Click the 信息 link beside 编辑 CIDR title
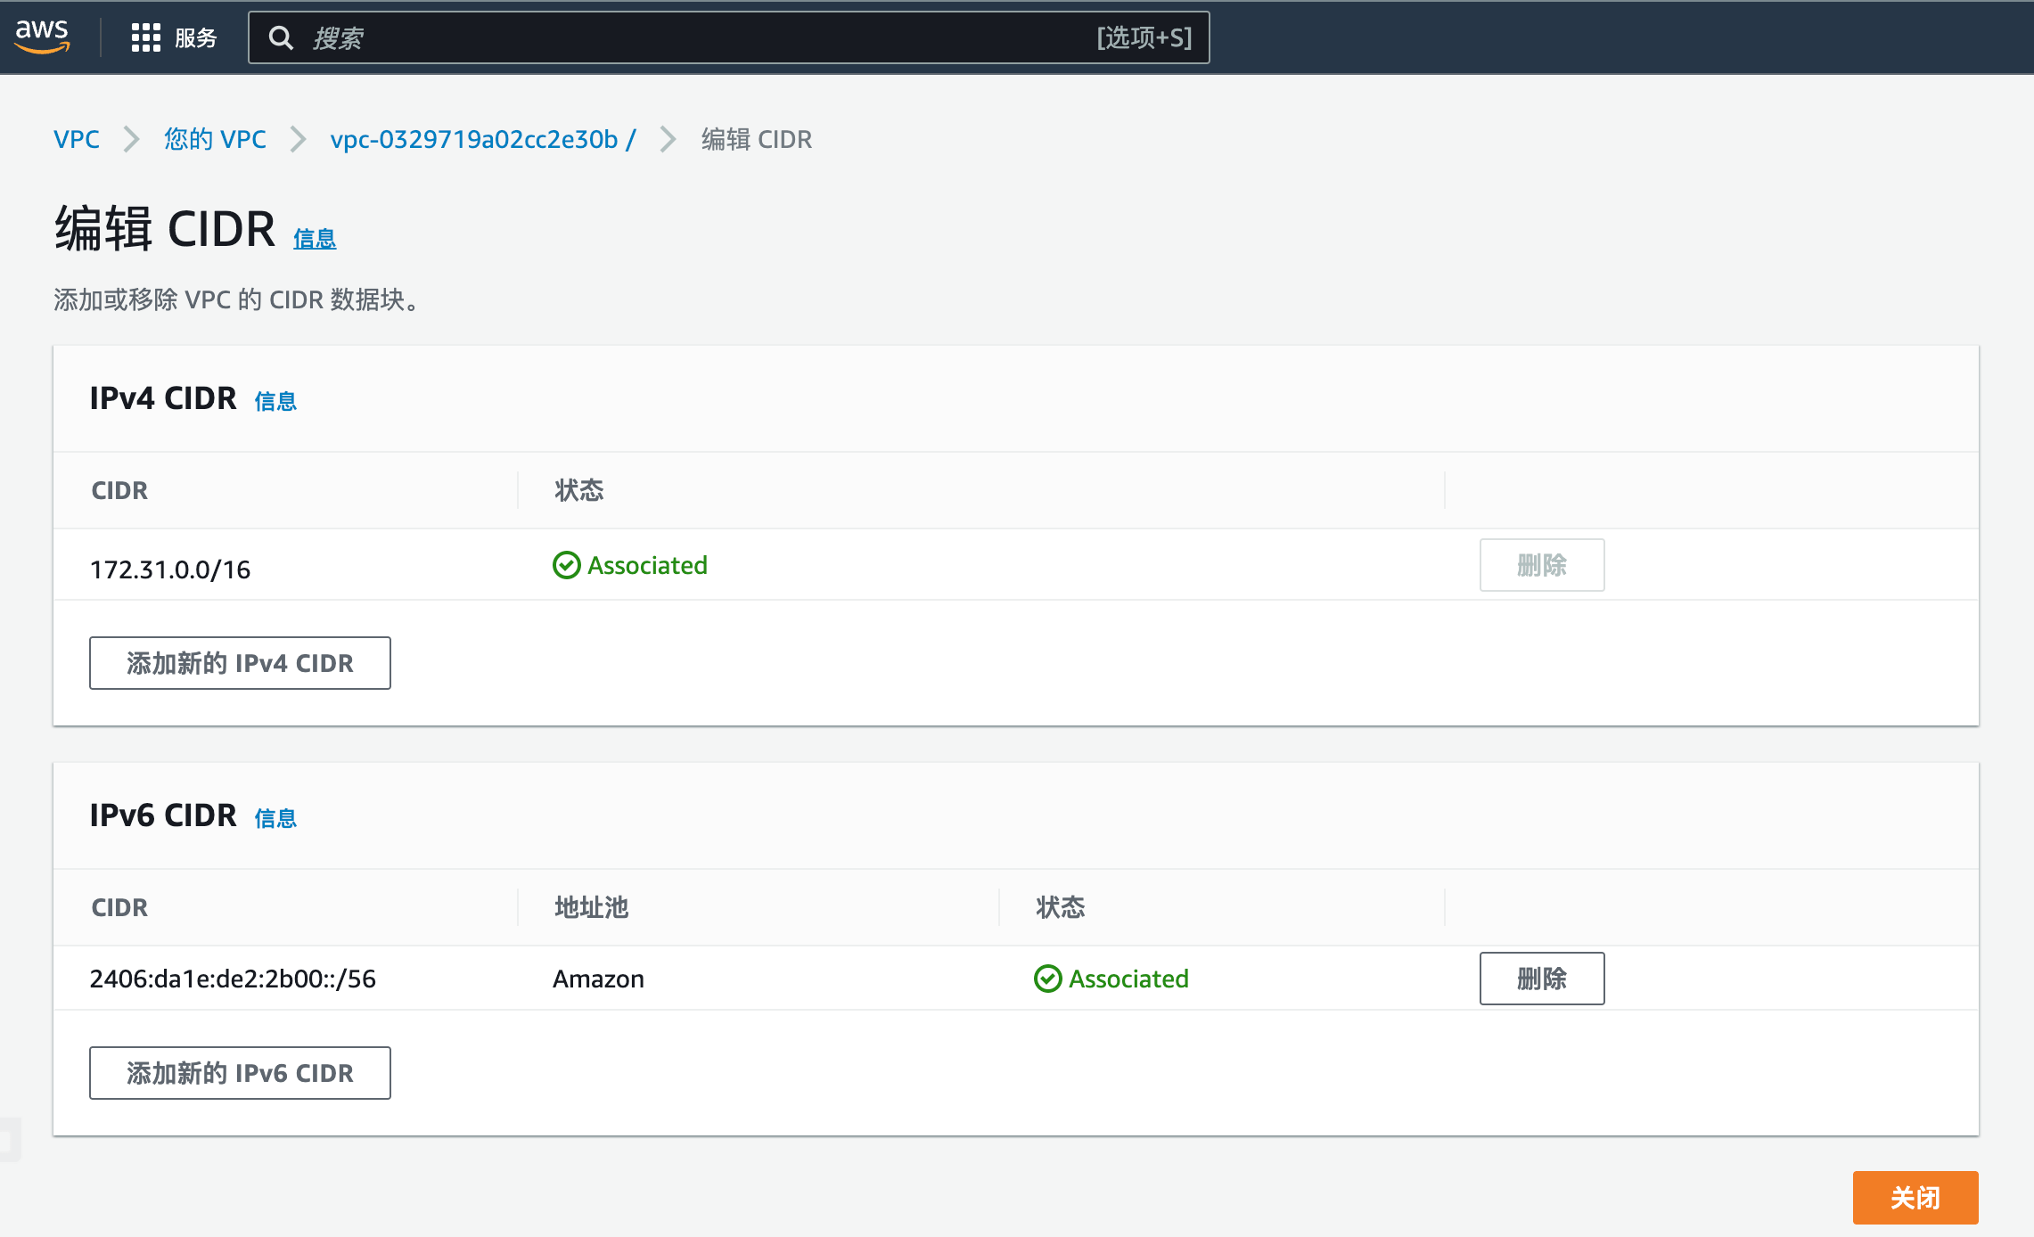The width and height of the screenshot is (2034, 1237). [x=315, y=239]
